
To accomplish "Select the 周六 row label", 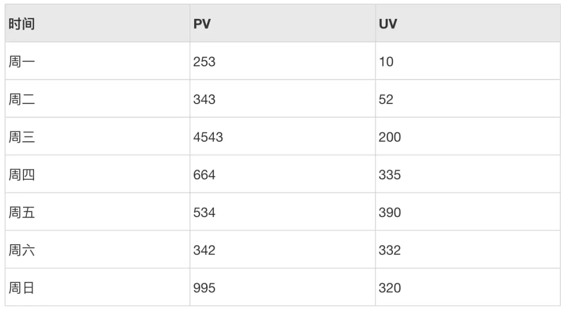I will (21, 250).
